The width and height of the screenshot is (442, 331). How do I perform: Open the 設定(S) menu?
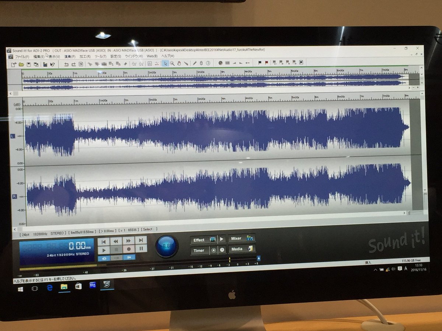point(116,56)
